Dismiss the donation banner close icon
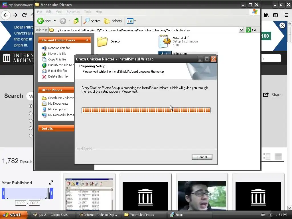The image size is (292, 219). click(x=282, y=25)
